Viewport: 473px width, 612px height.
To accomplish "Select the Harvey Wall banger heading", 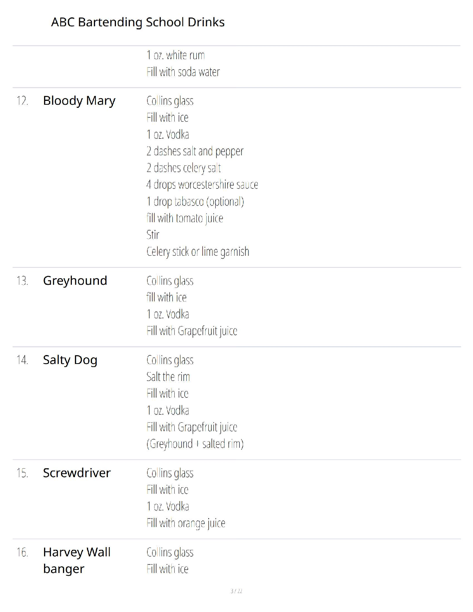I will pyautogui.click(x=77, y=560).
